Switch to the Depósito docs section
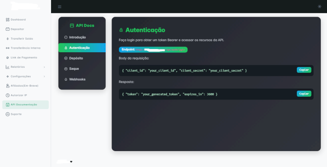This screenshot has height=167, width=327. coord(76,58)
